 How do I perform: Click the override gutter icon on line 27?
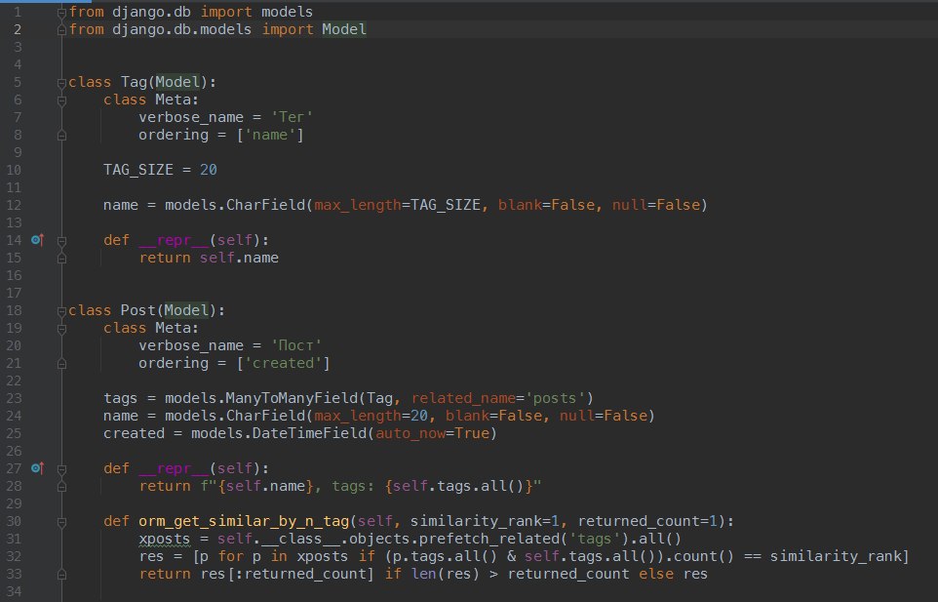37,468
